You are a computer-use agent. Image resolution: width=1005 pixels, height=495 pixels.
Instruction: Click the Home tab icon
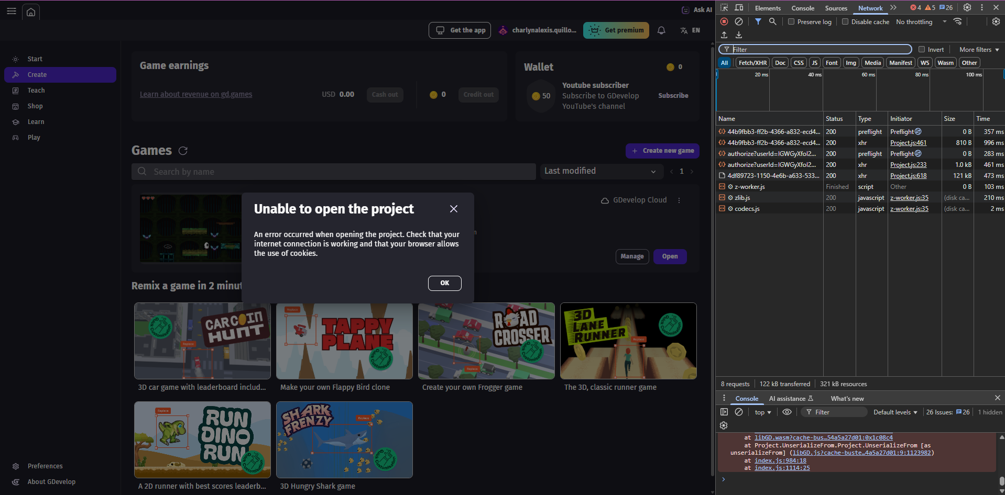click(31, 12)
